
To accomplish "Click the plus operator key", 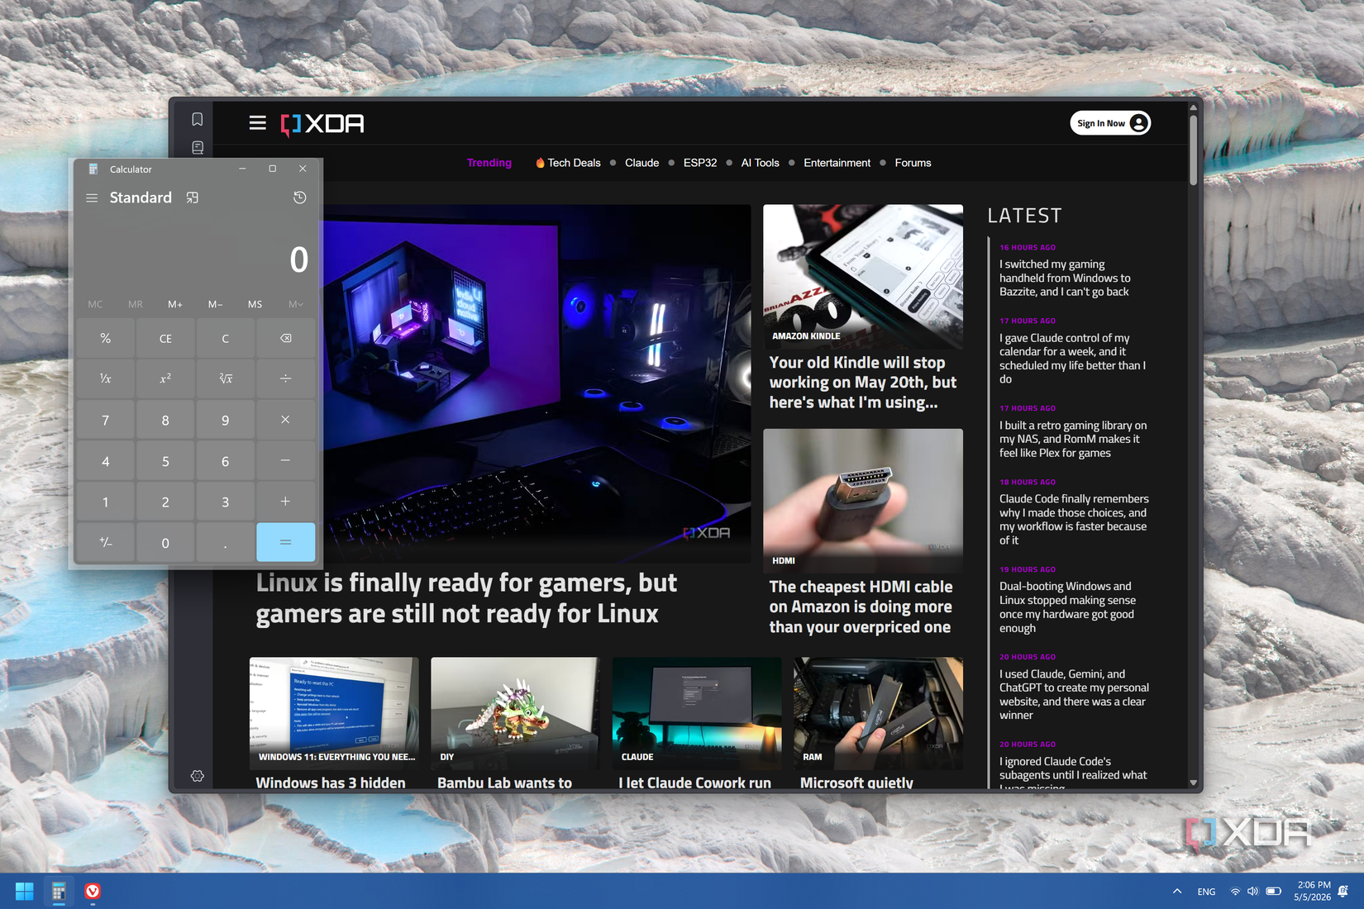I will 285,502.
